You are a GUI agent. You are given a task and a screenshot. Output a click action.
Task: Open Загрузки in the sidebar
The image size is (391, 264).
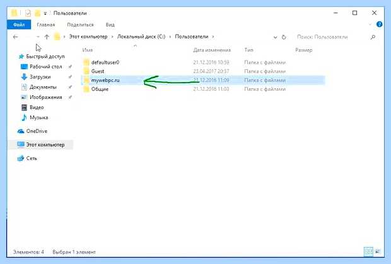40,77
